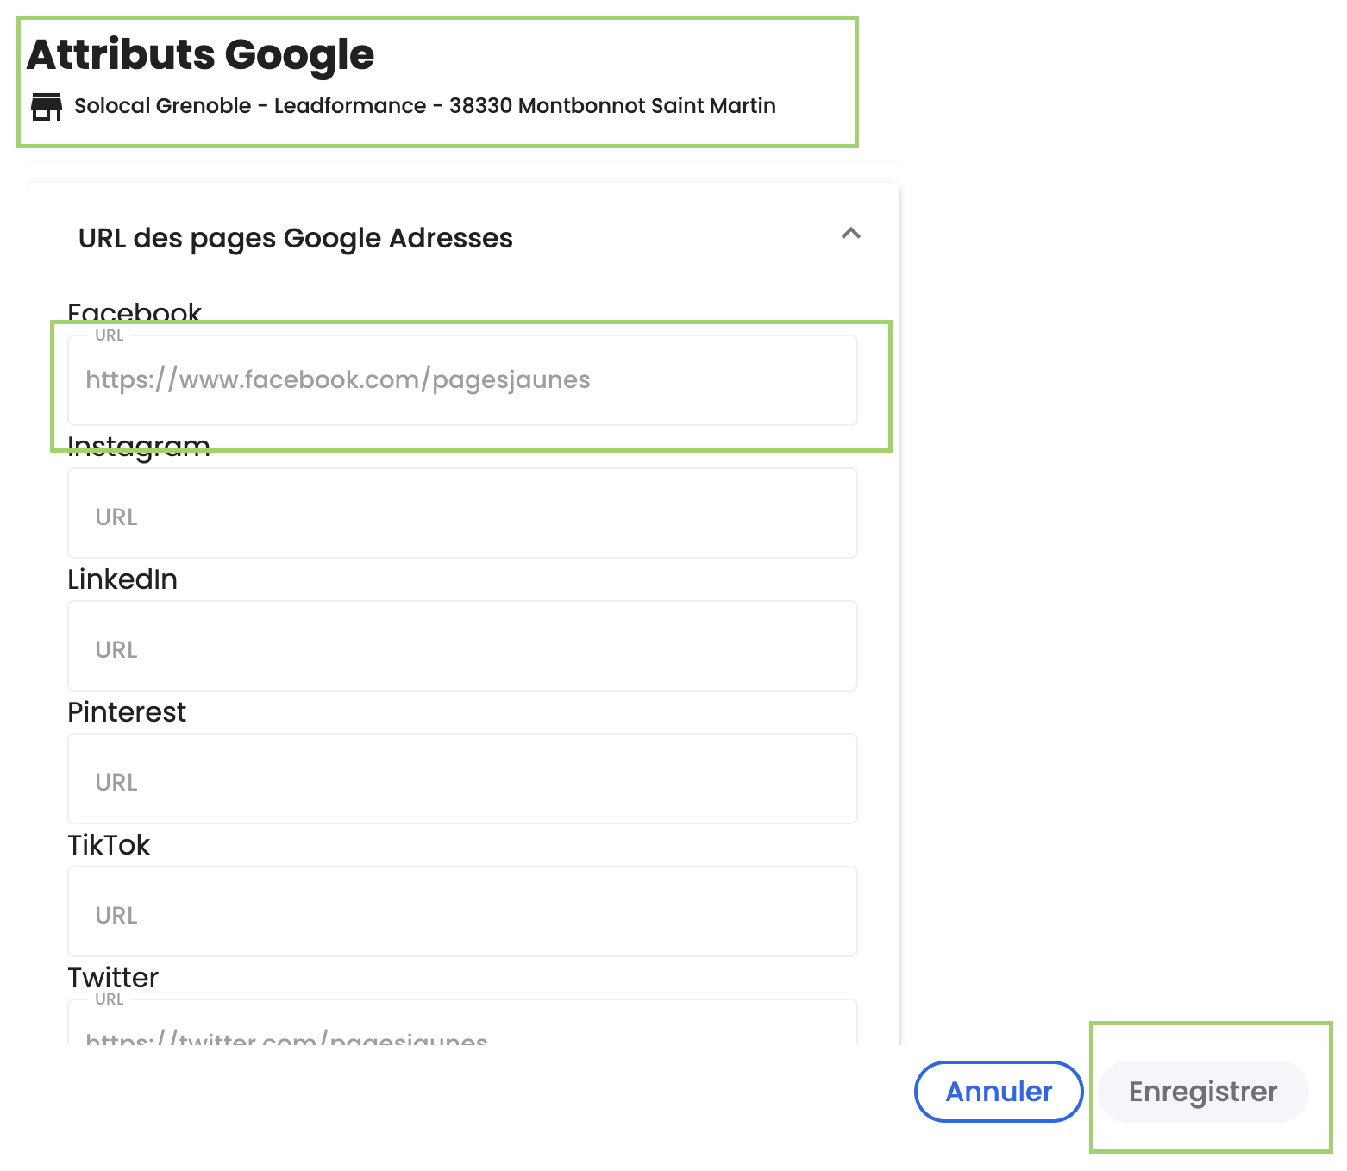Click the Solocal Grenoble location text
The height and width of the screenshot is (1171, 1347).
(425, 106)
